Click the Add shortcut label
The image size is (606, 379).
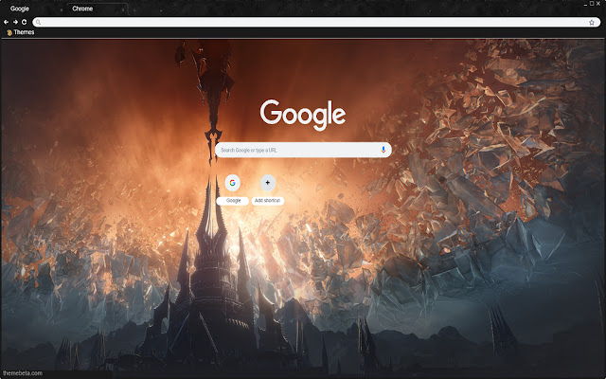pyautogui.click(x=267, y=201)
